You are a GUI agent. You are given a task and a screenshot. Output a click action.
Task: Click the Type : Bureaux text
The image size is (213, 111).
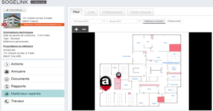click(x=12, y=39)
